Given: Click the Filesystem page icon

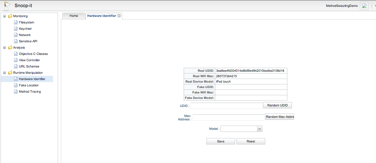Looking at the screenshot, I should tap(16, 22).
